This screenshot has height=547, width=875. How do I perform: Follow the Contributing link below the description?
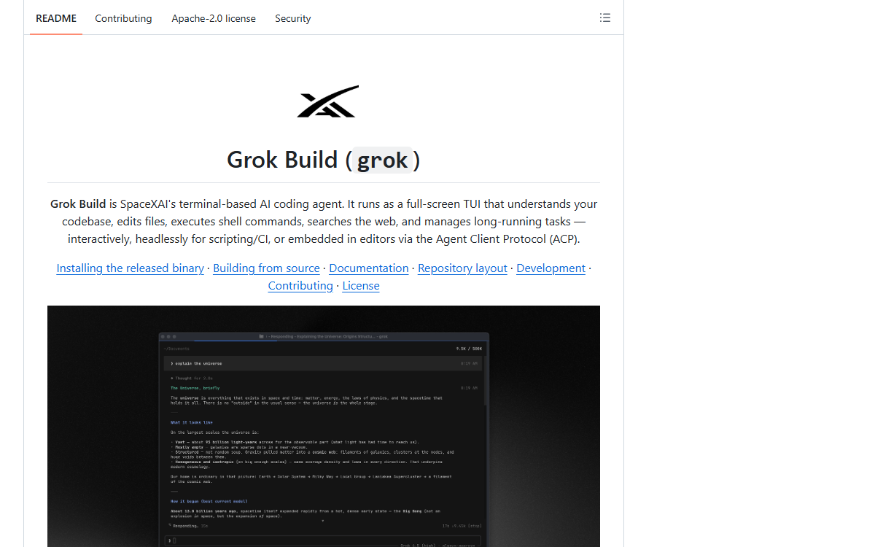pyautogui.click(x=300, y=286)
